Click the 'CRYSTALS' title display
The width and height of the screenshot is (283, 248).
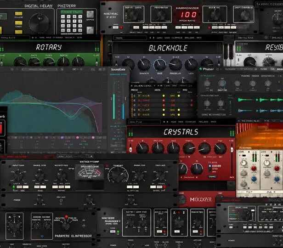(181, 132)
